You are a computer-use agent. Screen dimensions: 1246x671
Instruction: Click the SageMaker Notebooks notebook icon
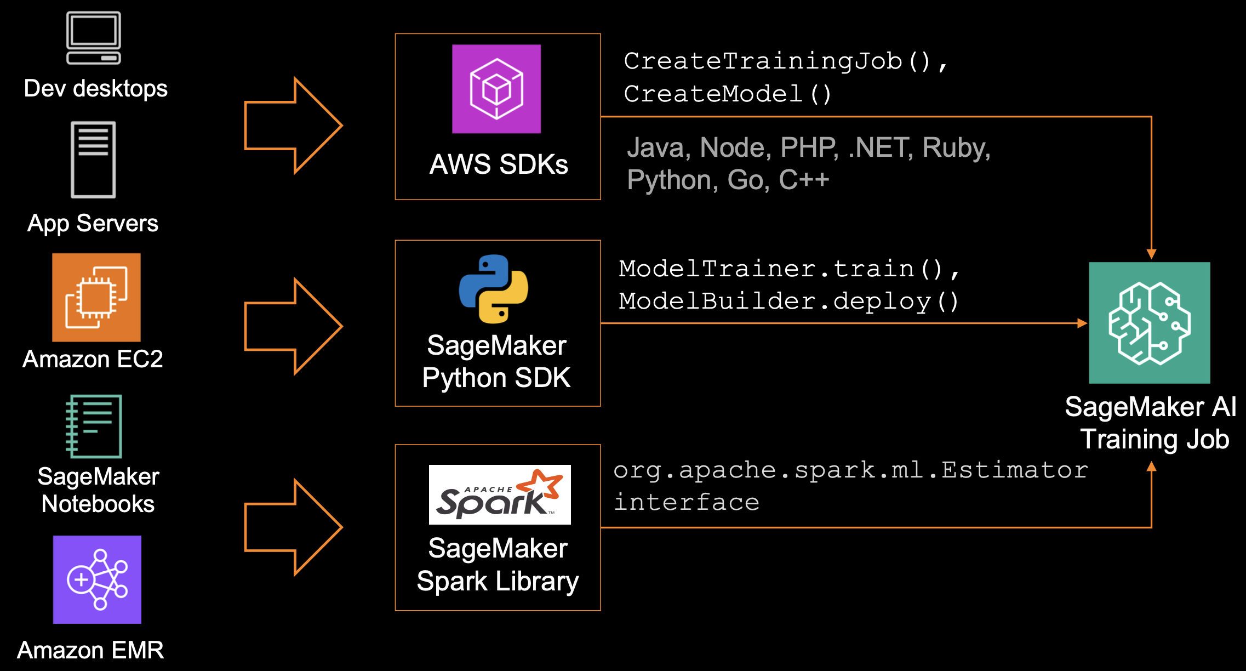(94, 426)
